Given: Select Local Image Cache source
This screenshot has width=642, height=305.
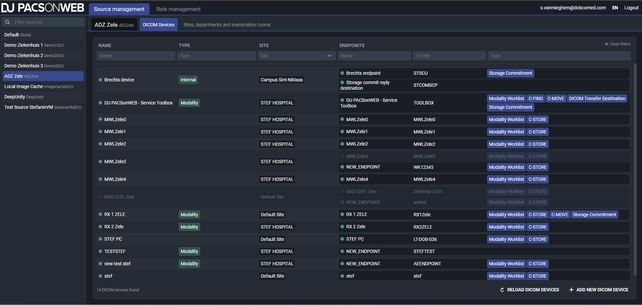Looking at the screenshot, I should tap(43, 86).
